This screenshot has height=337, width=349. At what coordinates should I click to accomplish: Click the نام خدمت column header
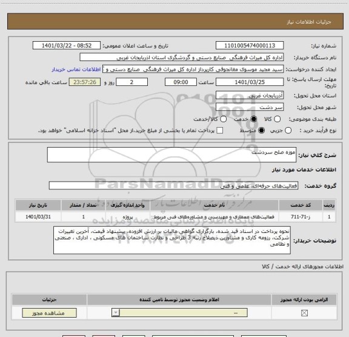click(x=214, y=205)
